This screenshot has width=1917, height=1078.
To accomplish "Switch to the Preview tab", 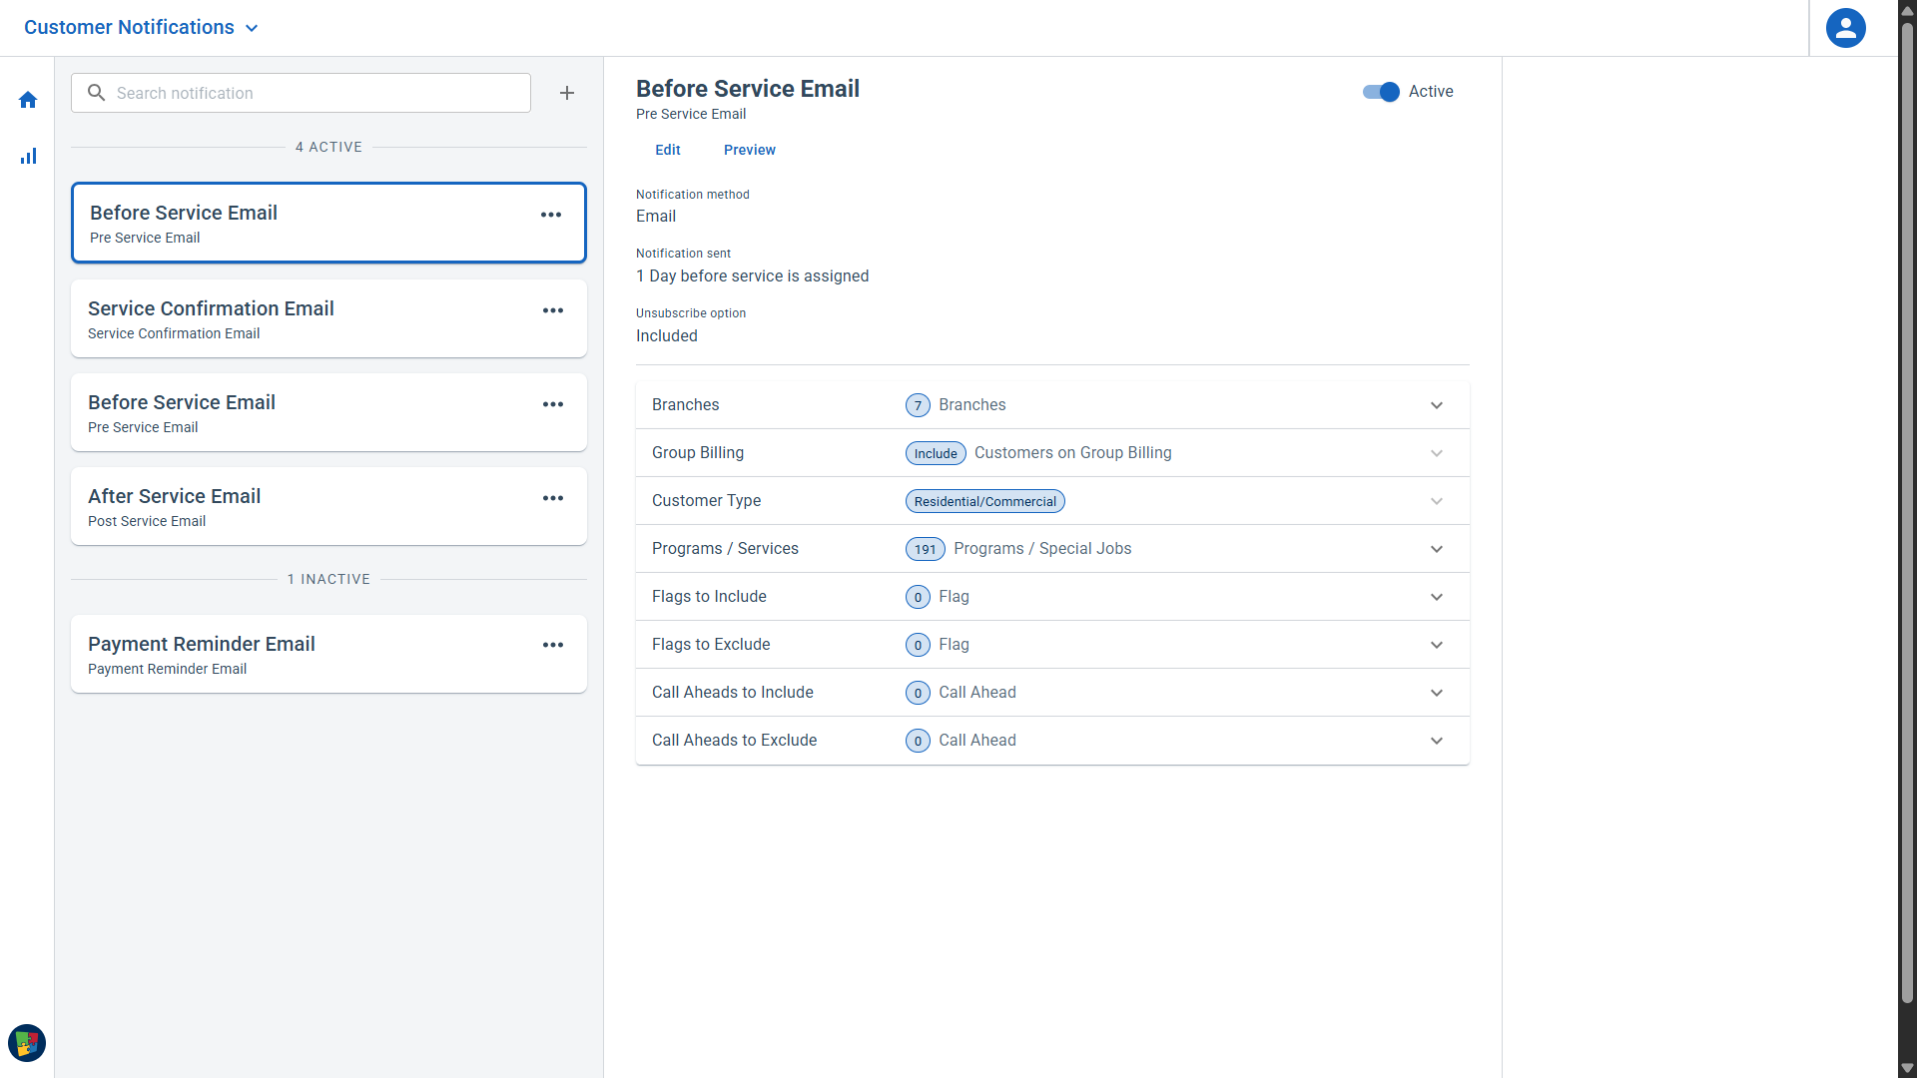I will coord(749,150).
